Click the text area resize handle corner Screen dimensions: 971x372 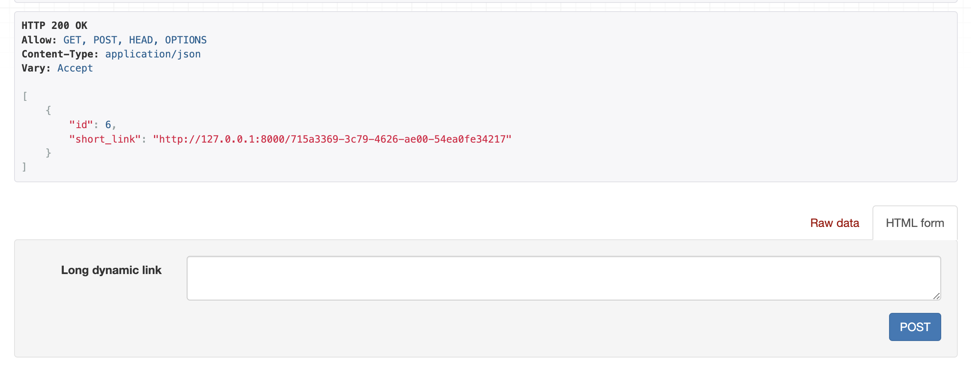[937, 296]
